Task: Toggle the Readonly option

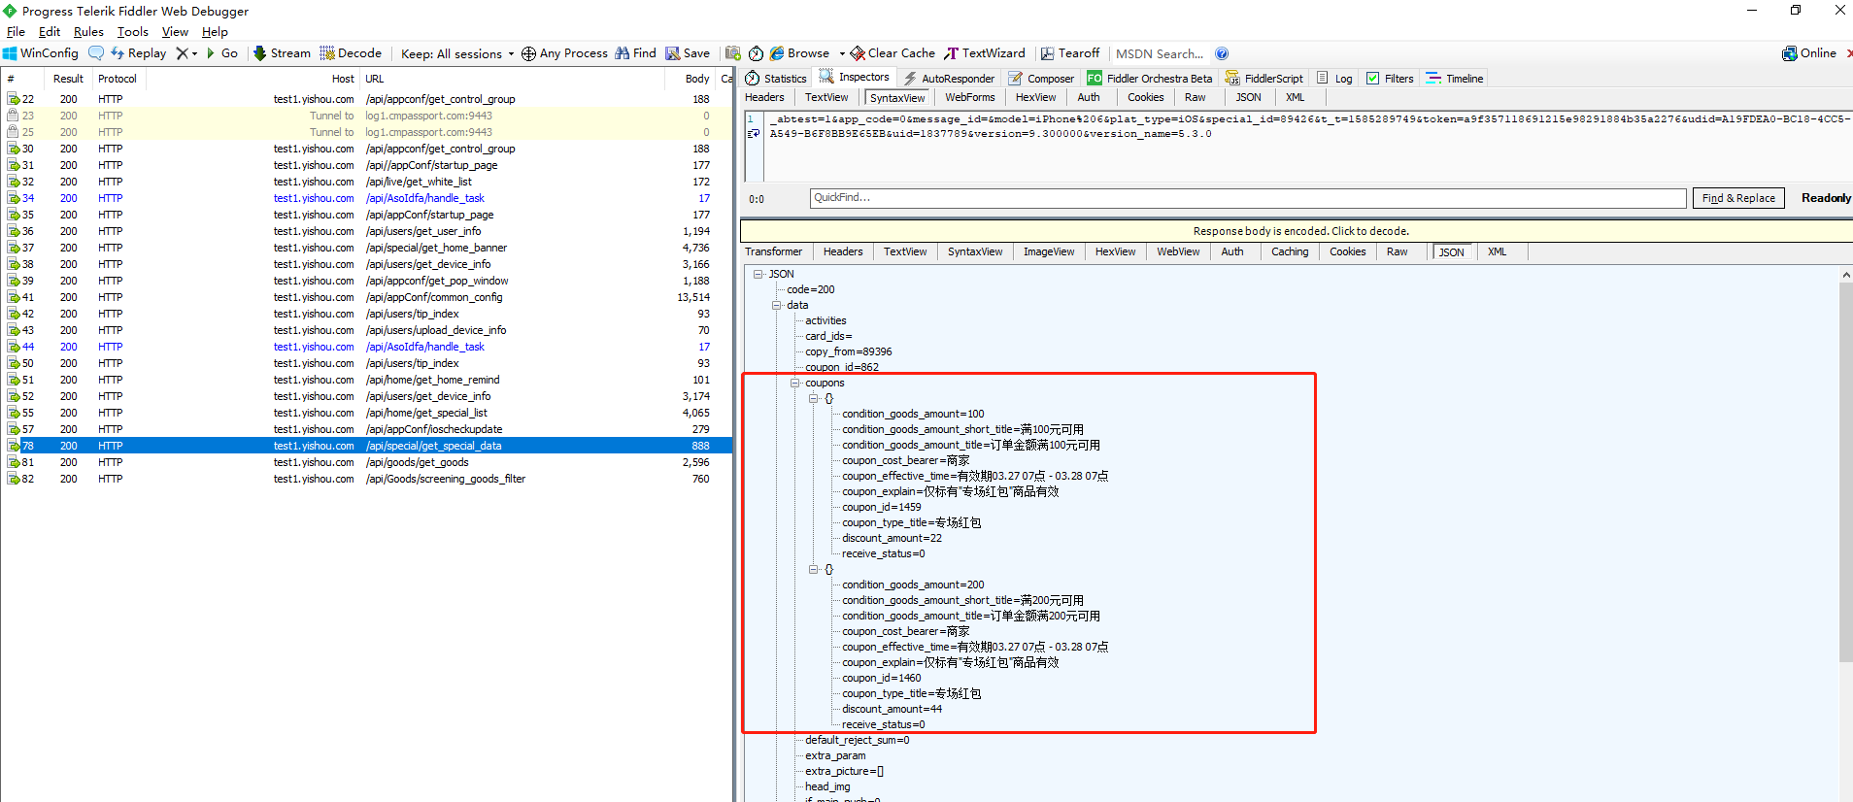Action: (x=1826, y=198)
